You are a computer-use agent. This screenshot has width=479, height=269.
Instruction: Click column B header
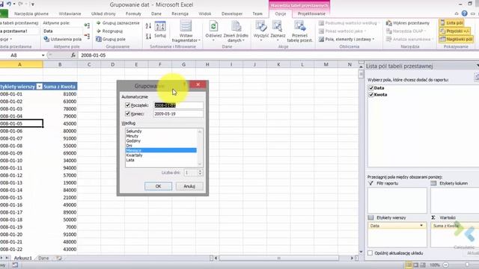[x=60, y=64]
